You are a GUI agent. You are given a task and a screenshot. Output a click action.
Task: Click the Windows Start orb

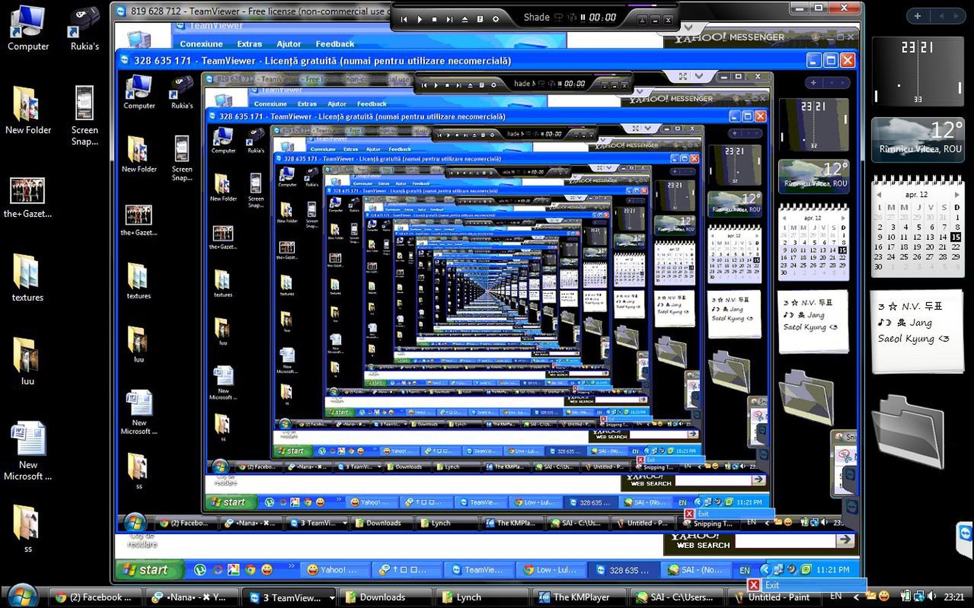[22, 595]
